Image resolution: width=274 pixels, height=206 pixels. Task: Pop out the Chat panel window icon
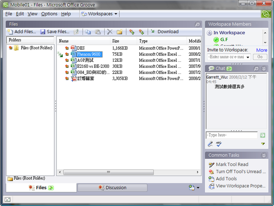pos(256,69)
